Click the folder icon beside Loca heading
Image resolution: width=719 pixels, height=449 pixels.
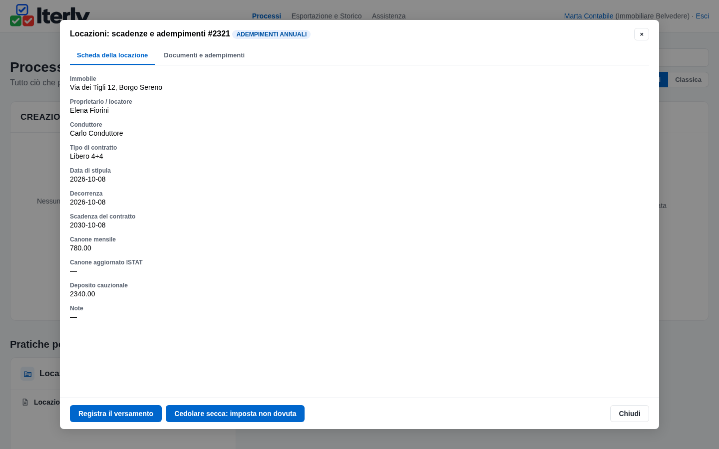[x=27, y=374]
